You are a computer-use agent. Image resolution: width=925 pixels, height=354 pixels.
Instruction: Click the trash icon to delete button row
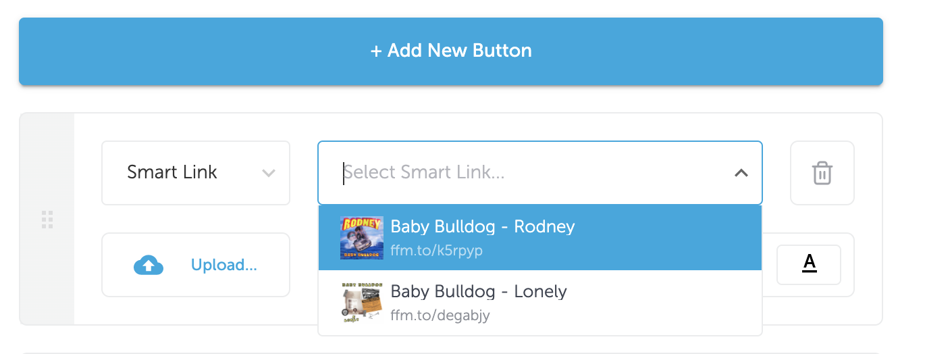(x=822, y=173)
